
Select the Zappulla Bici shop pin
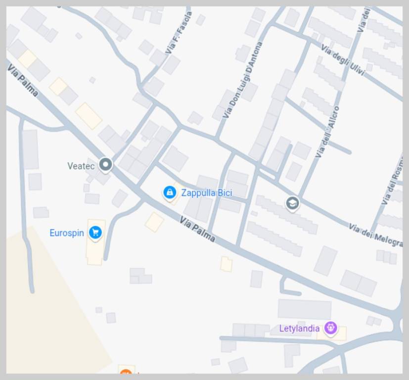point(170,192)
